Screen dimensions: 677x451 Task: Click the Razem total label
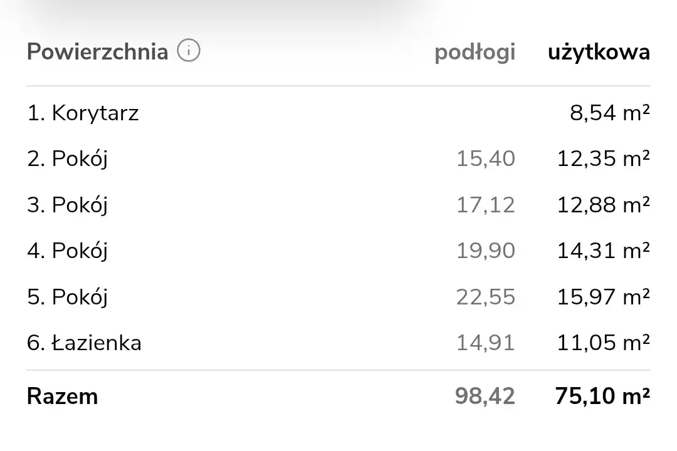[x=62, y=397]
